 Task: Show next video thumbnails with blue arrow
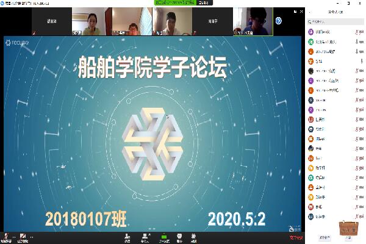[279, 20]
